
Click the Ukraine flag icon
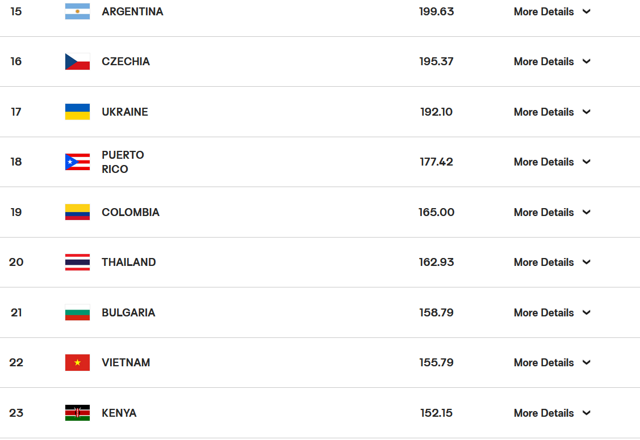78,112
